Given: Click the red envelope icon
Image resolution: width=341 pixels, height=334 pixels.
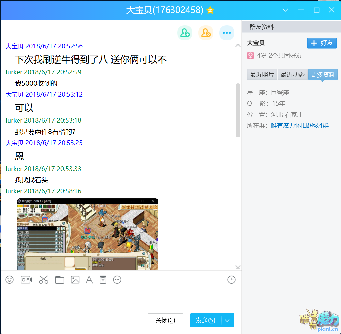Looking at the screenshot, I should (103, 280).
